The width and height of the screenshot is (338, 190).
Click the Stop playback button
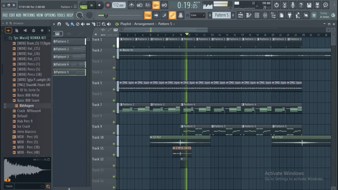click(99, 5)
